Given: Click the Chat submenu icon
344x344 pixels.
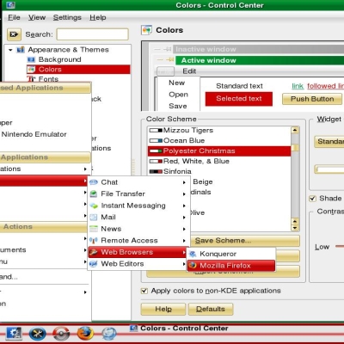Looking at the screenshot, I should [94, 182].
